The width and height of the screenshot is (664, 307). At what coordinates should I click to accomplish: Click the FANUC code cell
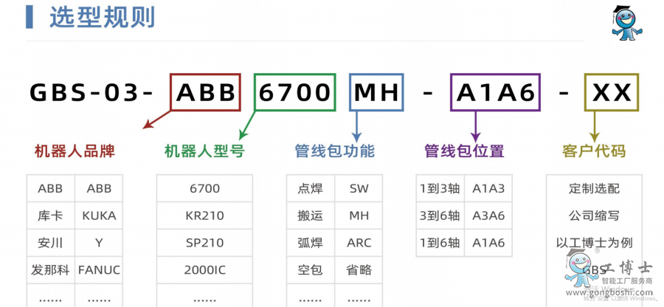[x=99, y=270]
